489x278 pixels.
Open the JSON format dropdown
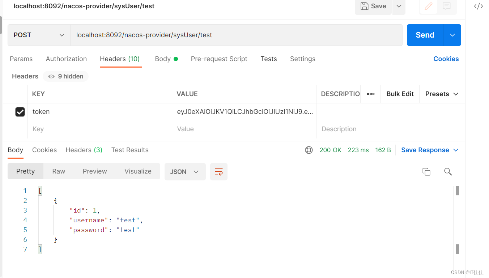[185, 172]
